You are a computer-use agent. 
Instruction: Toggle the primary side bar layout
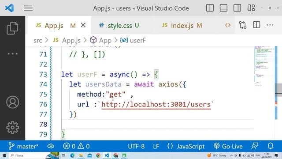210,8
